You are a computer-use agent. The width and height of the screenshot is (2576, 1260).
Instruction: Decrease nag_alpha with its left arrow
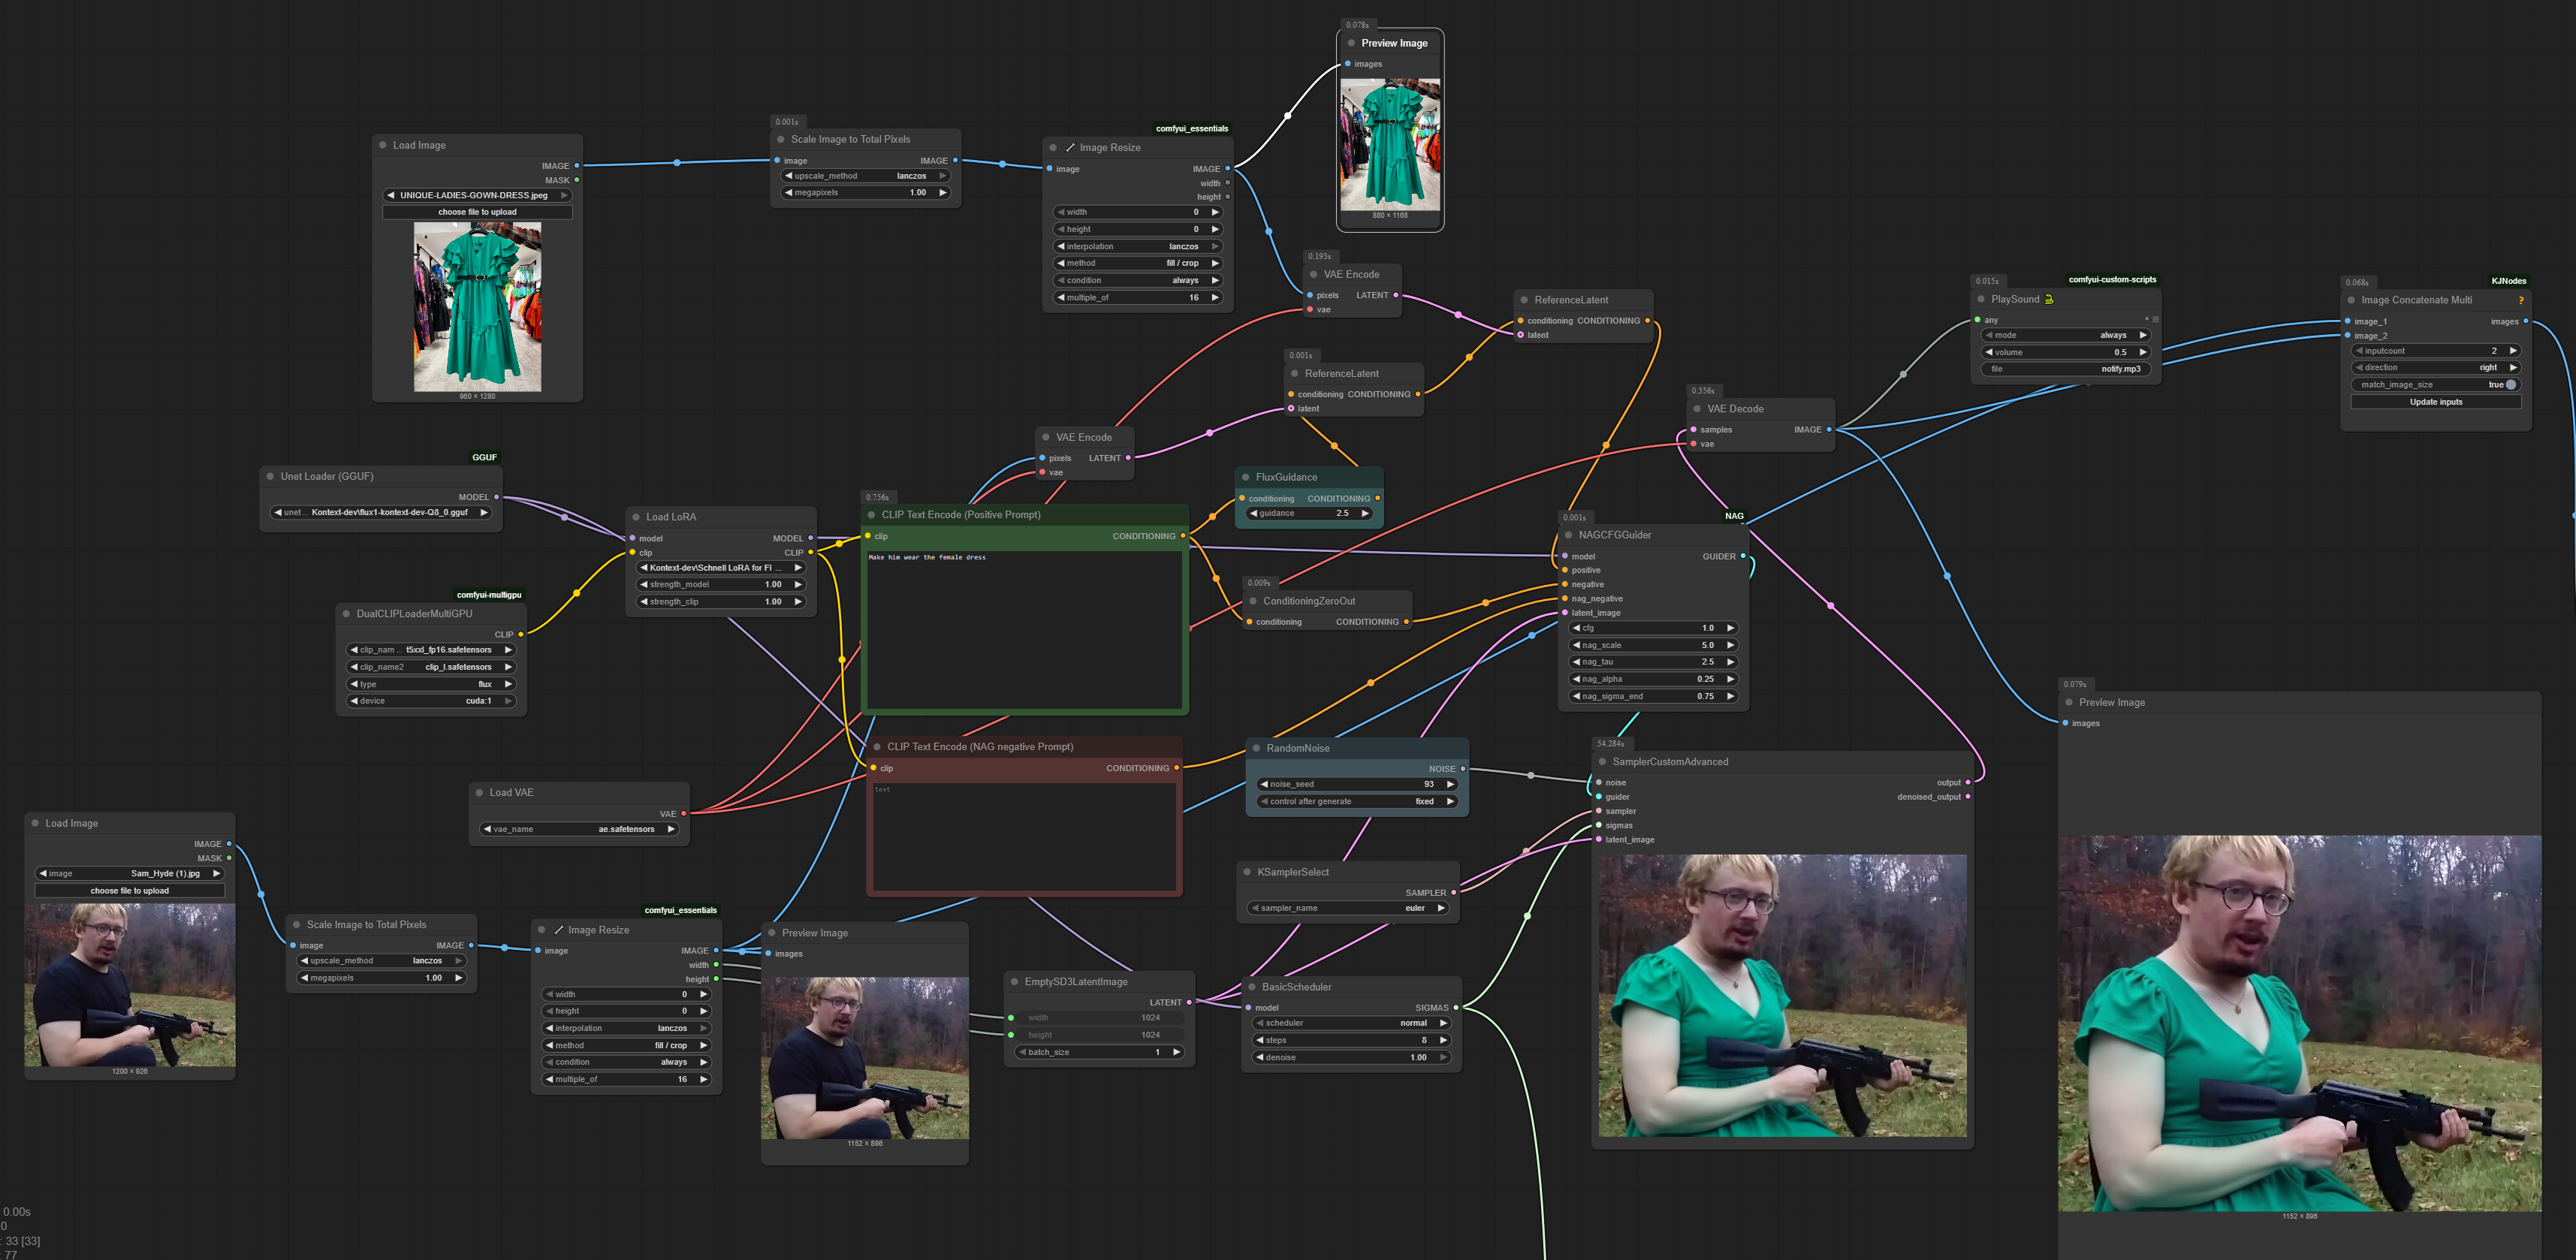coord(1577,679)
